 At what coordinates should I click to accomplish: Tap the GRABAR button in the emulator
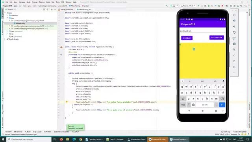pos(187,38)
